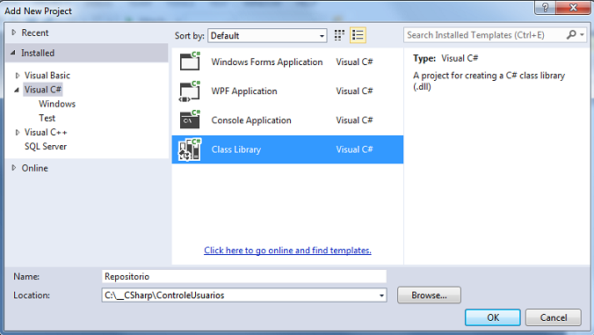Image resolution: width=594 pixels, height=335 pixels.
Task: Click the Windows Forms Application template icon
Action: click(x=190, y=62)
